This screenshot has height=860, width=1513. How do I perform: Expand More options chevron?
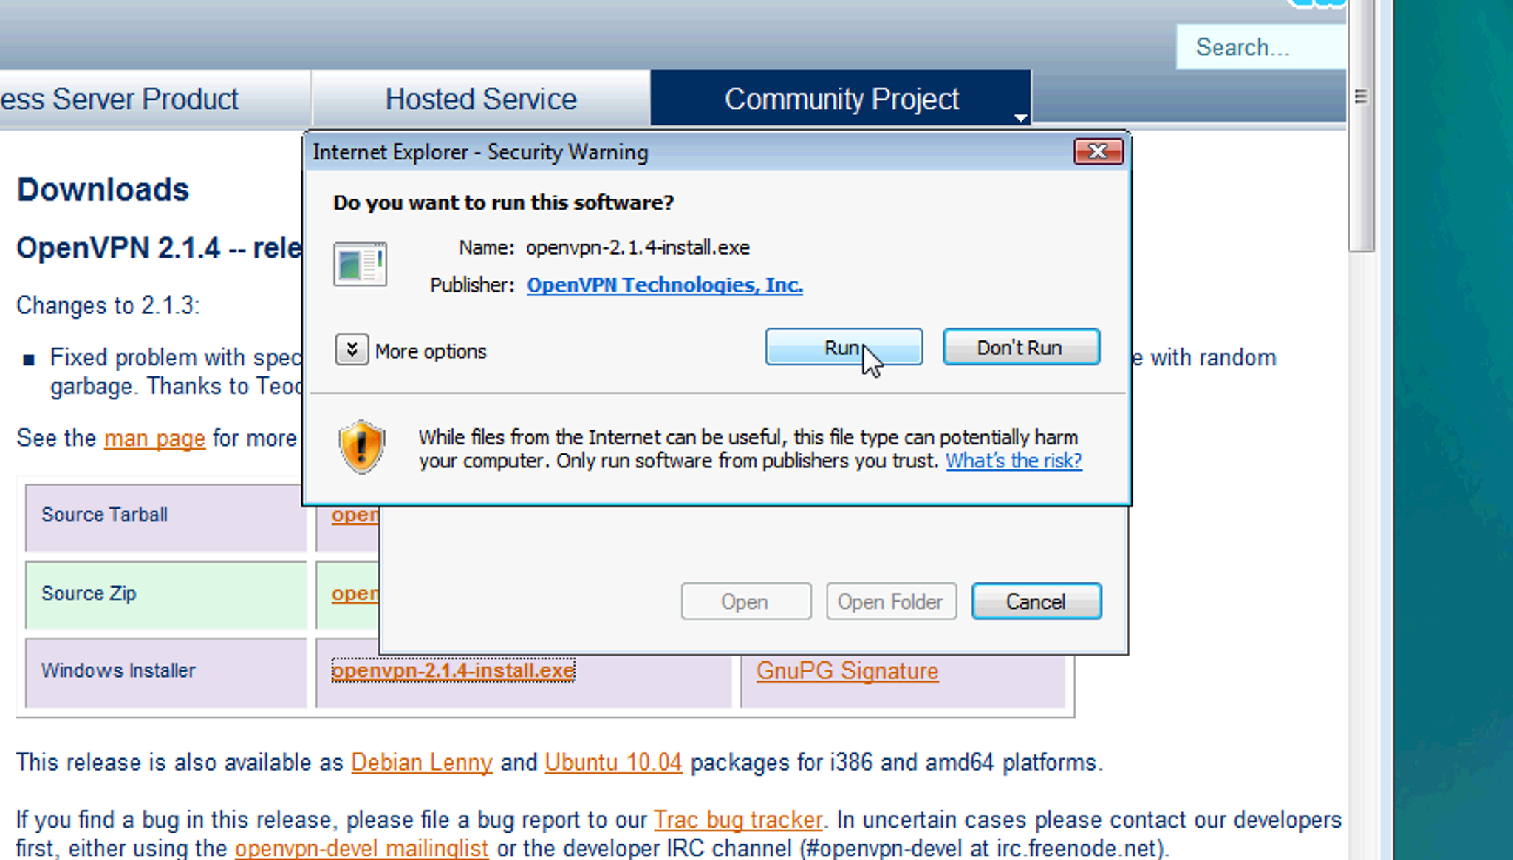pos(352,349)
